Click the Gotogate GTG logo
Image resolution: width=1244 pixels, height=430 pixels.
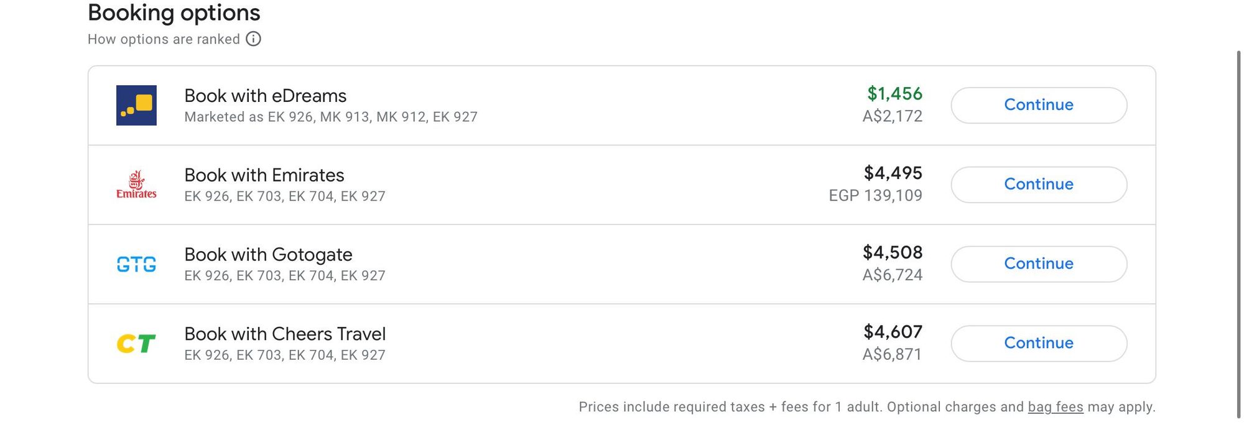136,264
